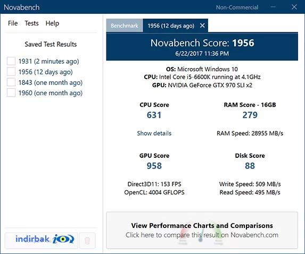
Task: Open saved result 1931 (2 minutes ago)
Action: pyautogui.click(x=48, y=61)
